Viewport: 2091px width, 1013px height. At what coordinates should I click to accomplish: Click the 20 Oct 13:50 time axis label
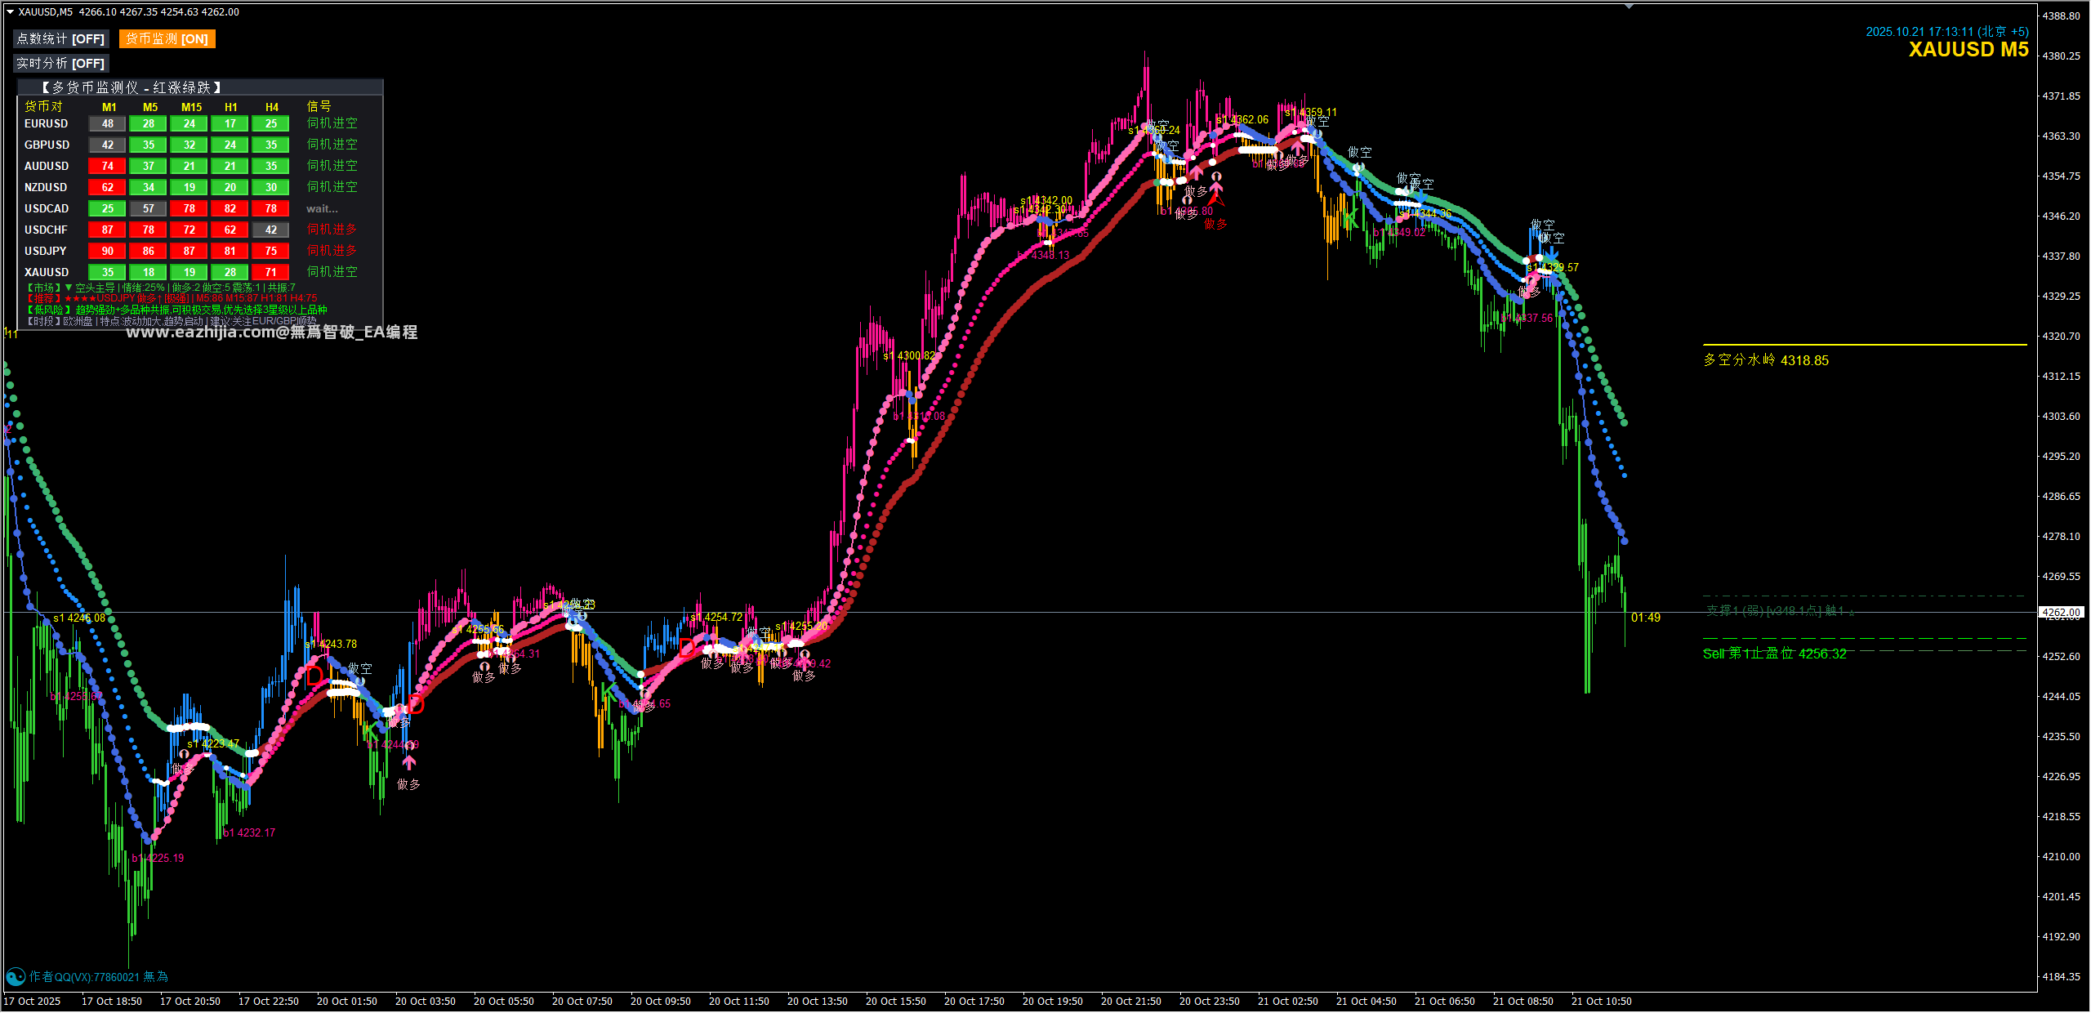(818, 1002)
